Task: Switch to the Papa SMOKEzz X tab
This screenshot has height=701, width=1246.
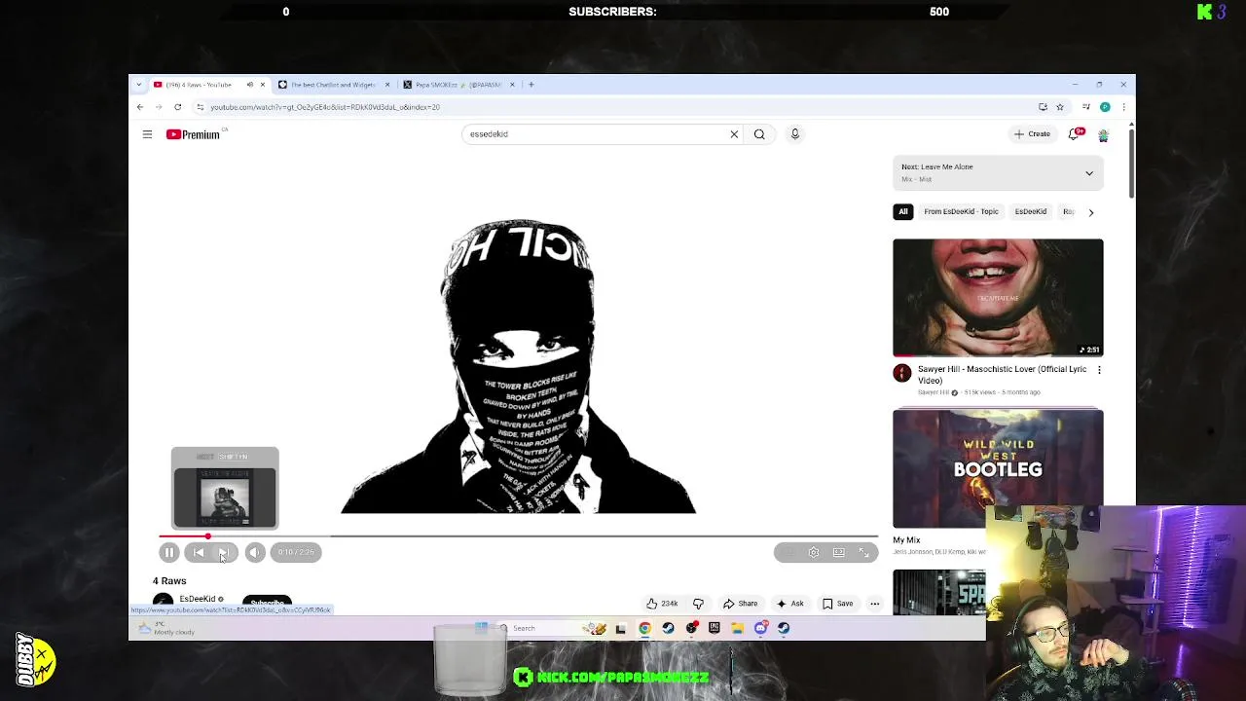Action: click(456, 85)
